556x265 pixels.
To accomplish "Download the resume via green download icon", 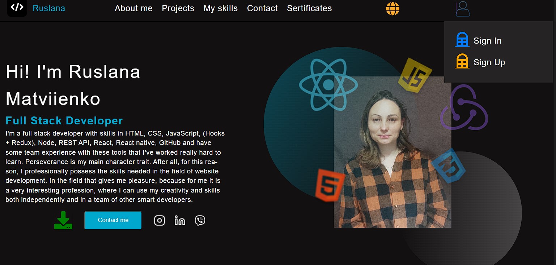I will (63, 220).
